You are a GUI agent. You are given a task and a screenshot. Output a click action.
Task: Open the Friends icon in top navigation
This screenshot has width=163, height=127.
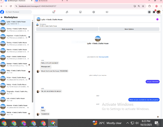(67, 12)
